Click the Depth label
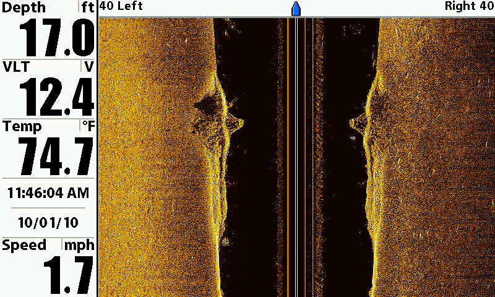 [24, 8]
